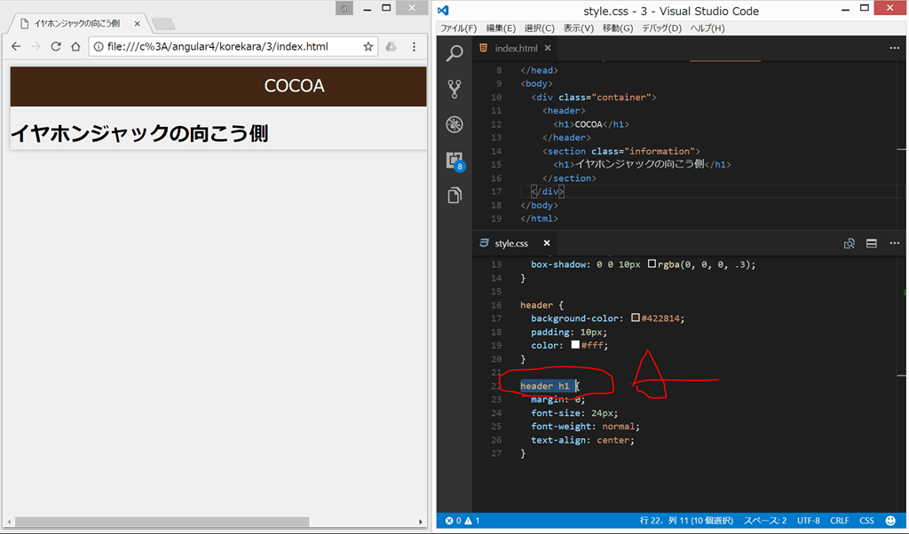909x534 pixels.
Task: Change CRLF line ending in status bar
Action: coord(840,521)
